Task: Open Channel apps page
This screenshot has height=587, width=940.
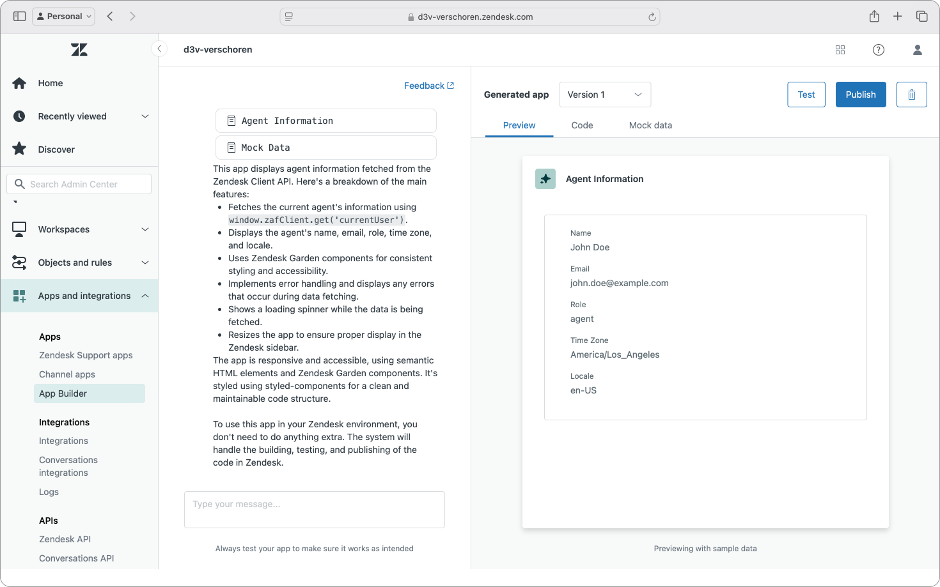Action: (67, 374)
